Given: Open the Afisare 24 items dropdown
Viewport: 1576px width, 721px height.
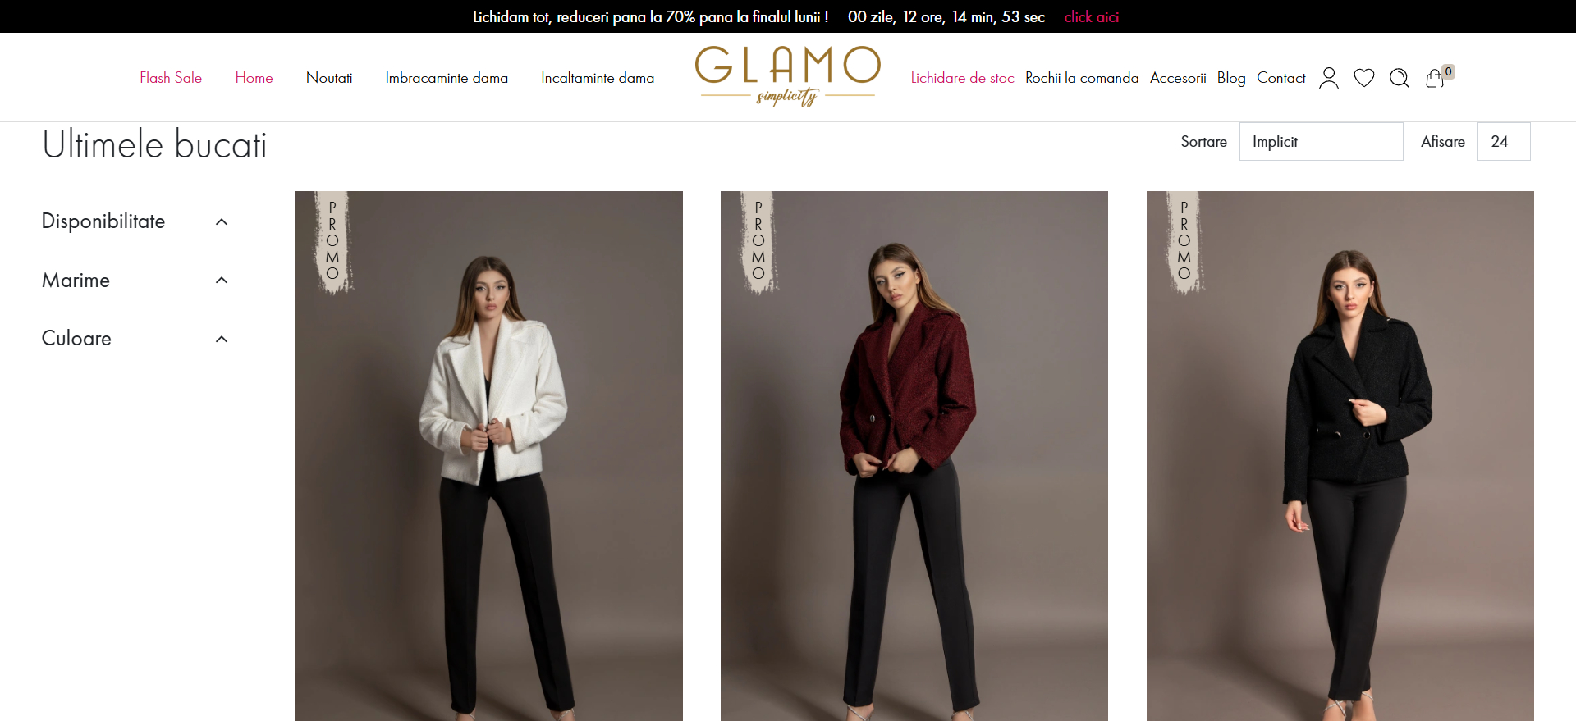Looking at the screenshot, I should 1504,141.
